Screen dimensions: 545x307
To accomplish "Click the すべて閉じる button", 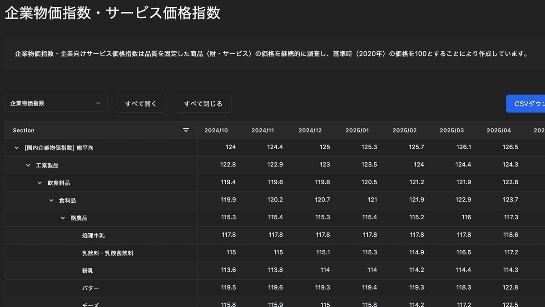I will (x=203, y=104).
